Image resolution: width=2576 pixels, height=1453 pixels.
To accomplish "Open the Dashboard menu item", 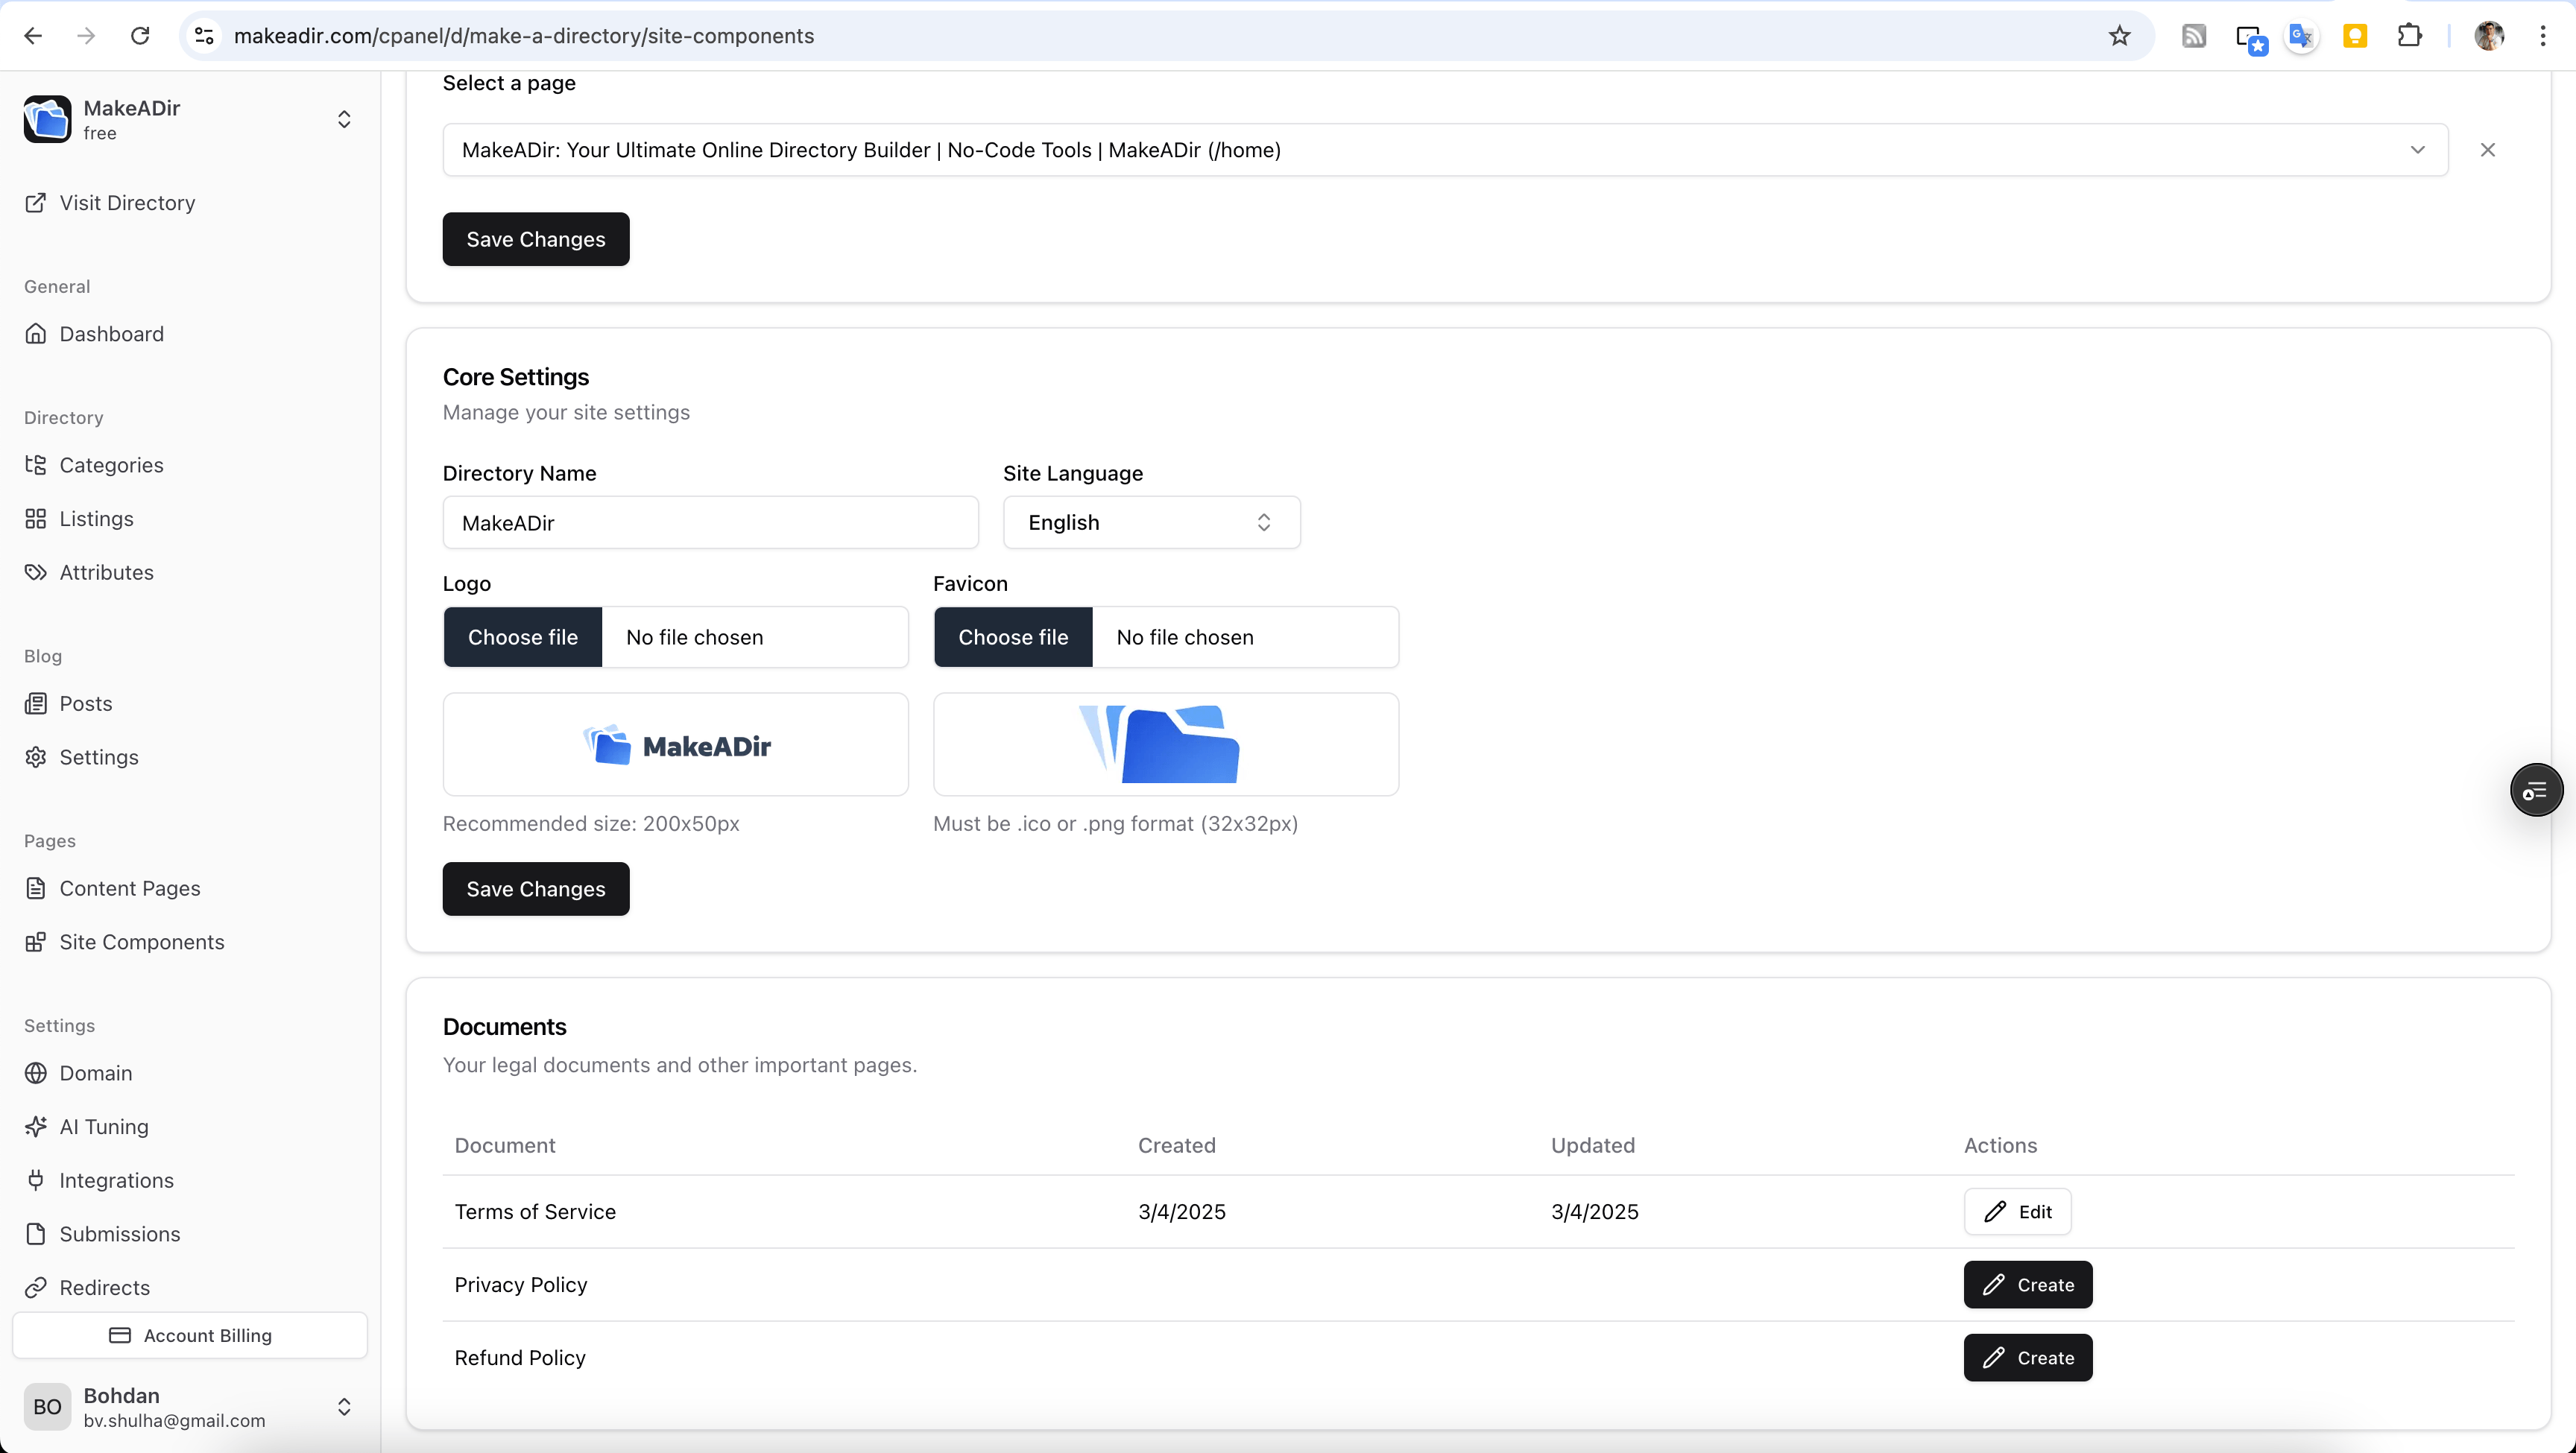I will pos(111,334).
